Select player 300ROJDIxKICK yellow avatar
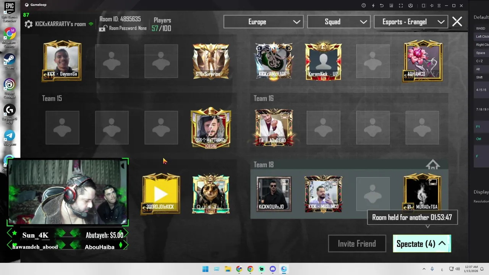 [161, 194]
